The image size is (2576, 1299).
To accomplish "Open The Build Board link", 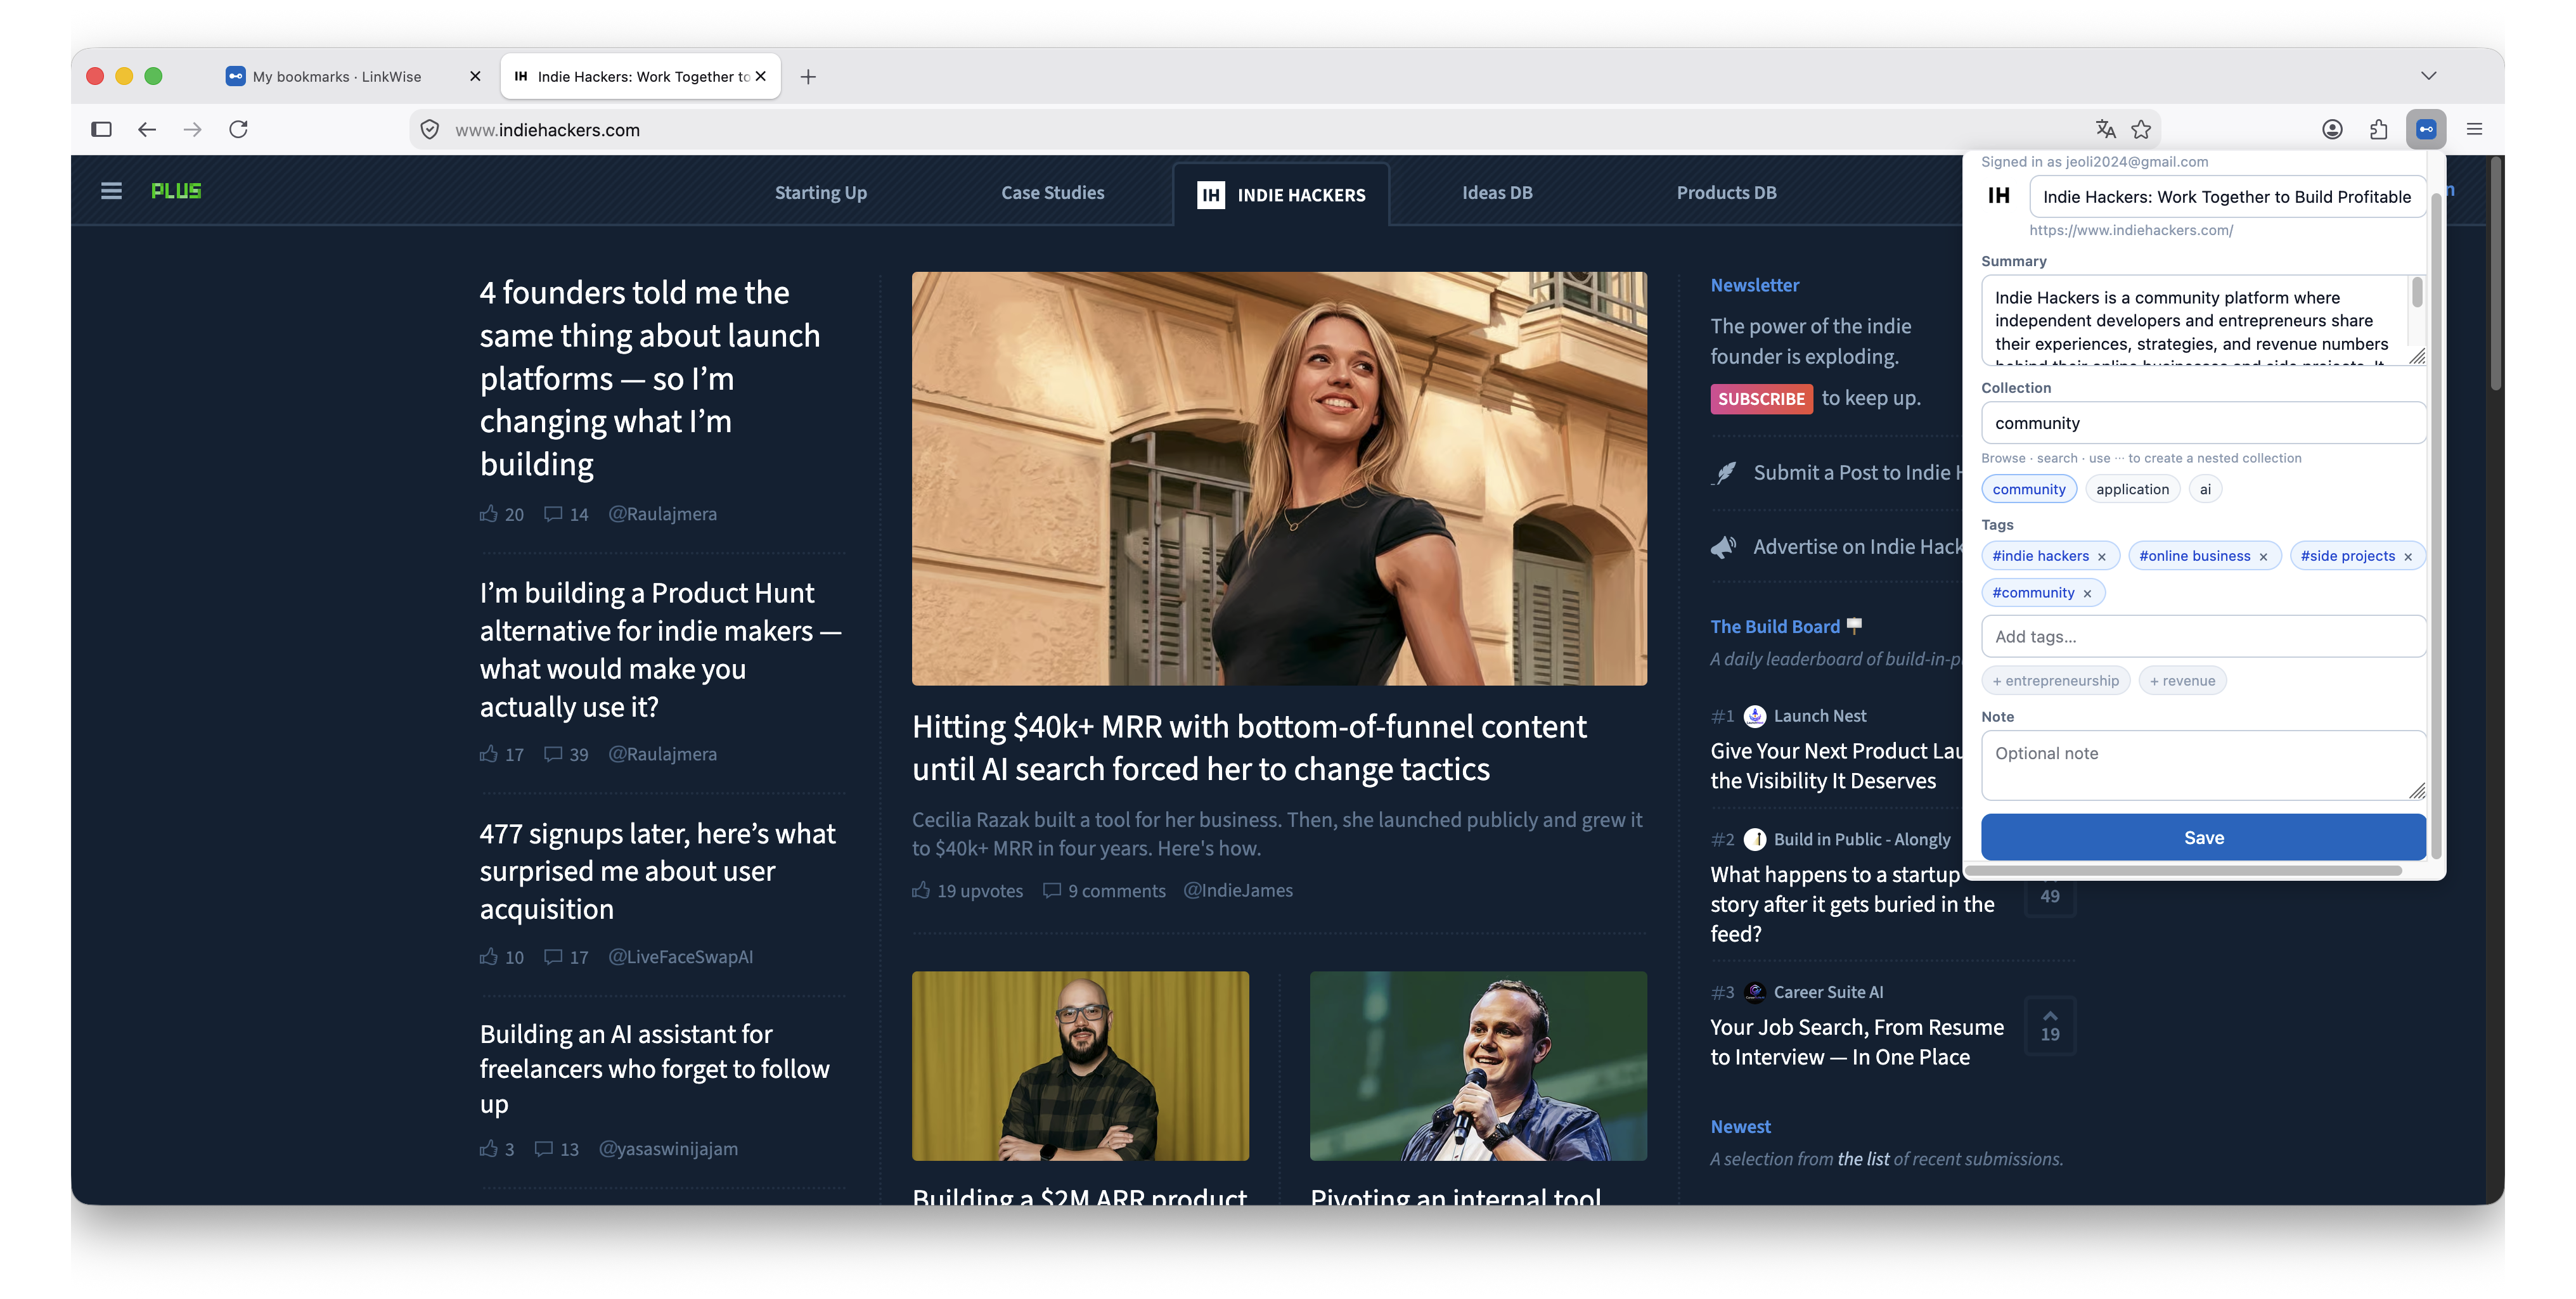I will coord(1775,627).
